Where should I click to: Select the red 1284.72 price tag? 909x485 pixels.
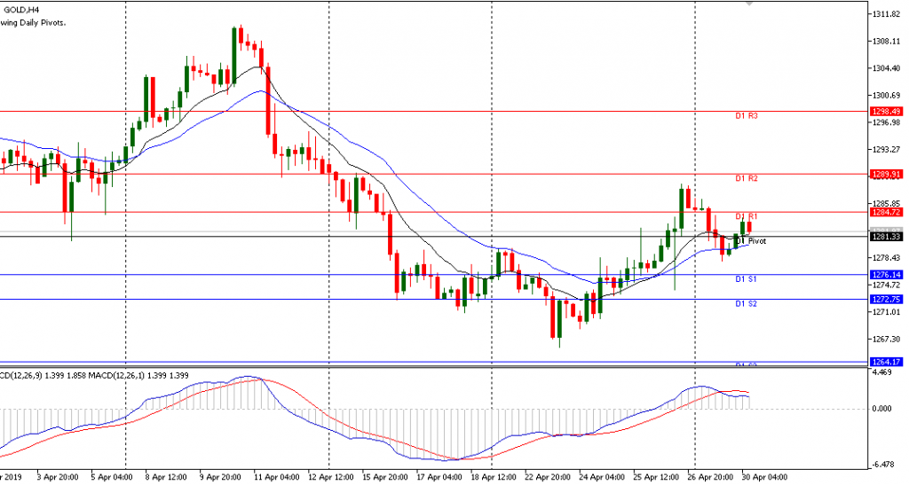click(x=888, y=212)
